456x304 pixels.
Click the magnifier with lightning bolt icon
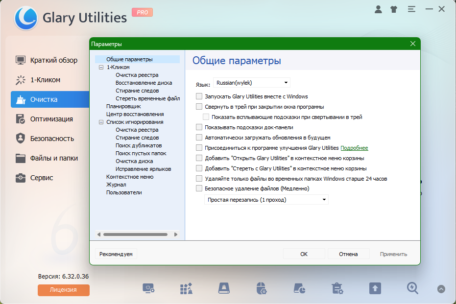412,288
